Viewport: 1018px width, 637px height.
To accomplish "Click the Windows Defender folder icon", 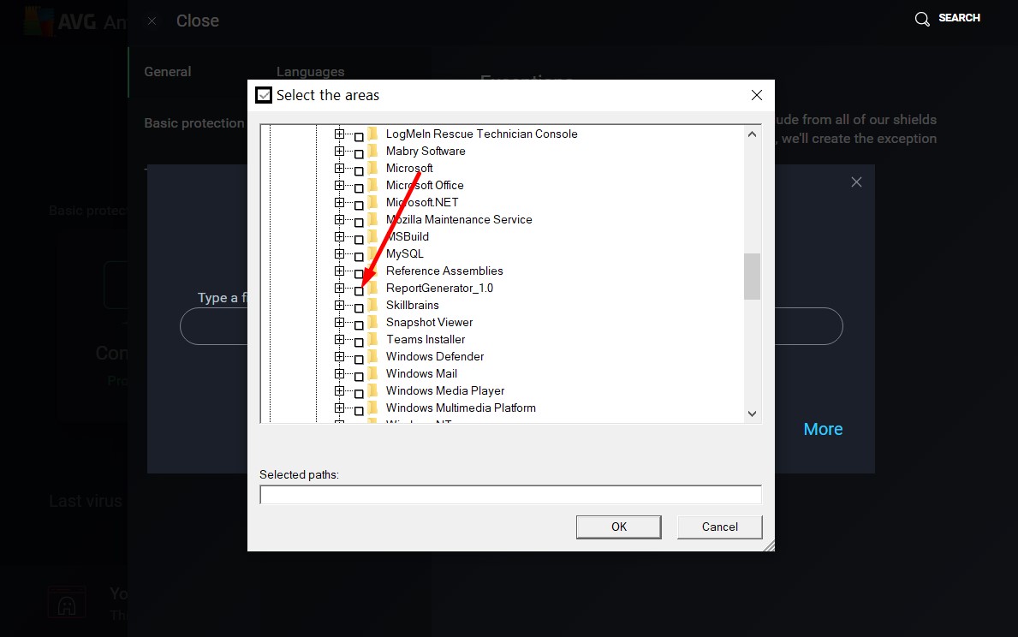I will click(372, 356).
